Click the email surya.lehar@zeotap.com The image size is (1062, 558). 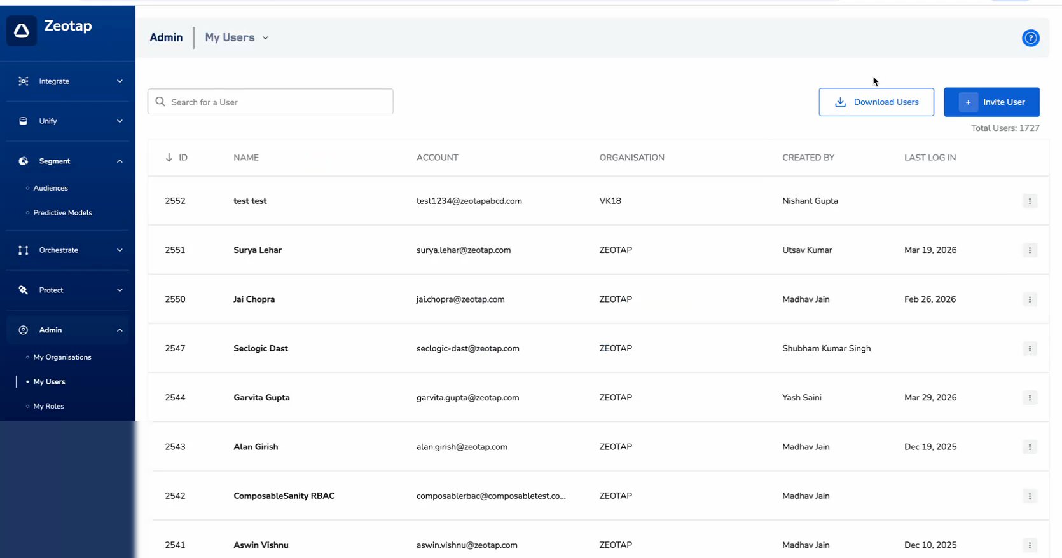[x=464, y=250]
